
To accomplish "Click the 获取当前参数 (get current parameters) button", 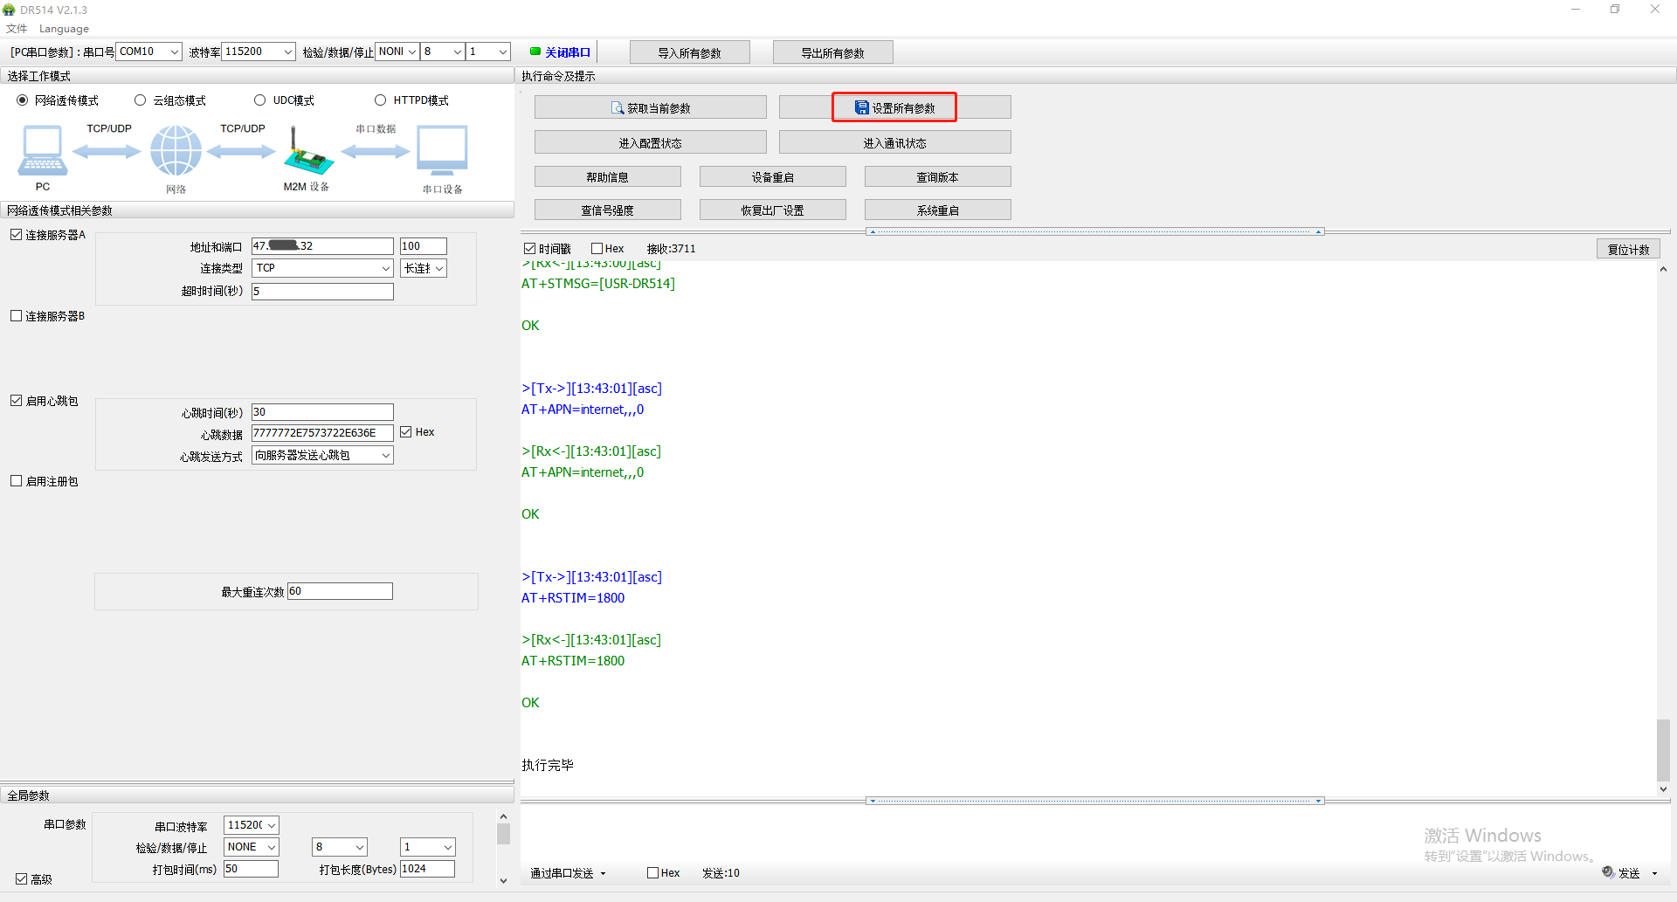I will coord(650,107).
